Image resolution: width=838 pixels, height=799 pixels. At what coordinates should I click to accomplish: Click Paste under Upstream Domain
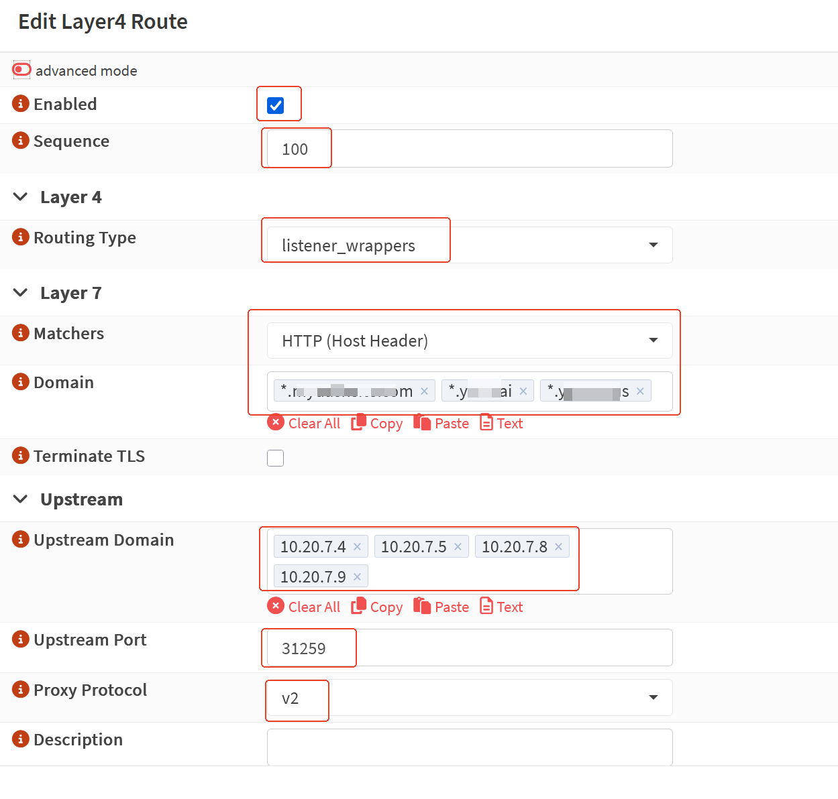(441, 607)
